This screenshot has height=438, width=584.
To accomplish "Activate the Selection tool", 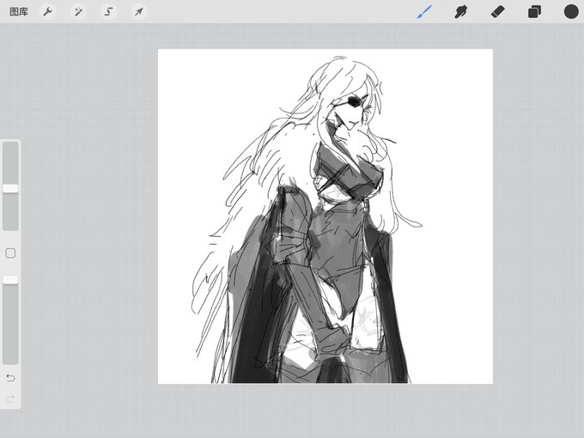I will (108, 12).
